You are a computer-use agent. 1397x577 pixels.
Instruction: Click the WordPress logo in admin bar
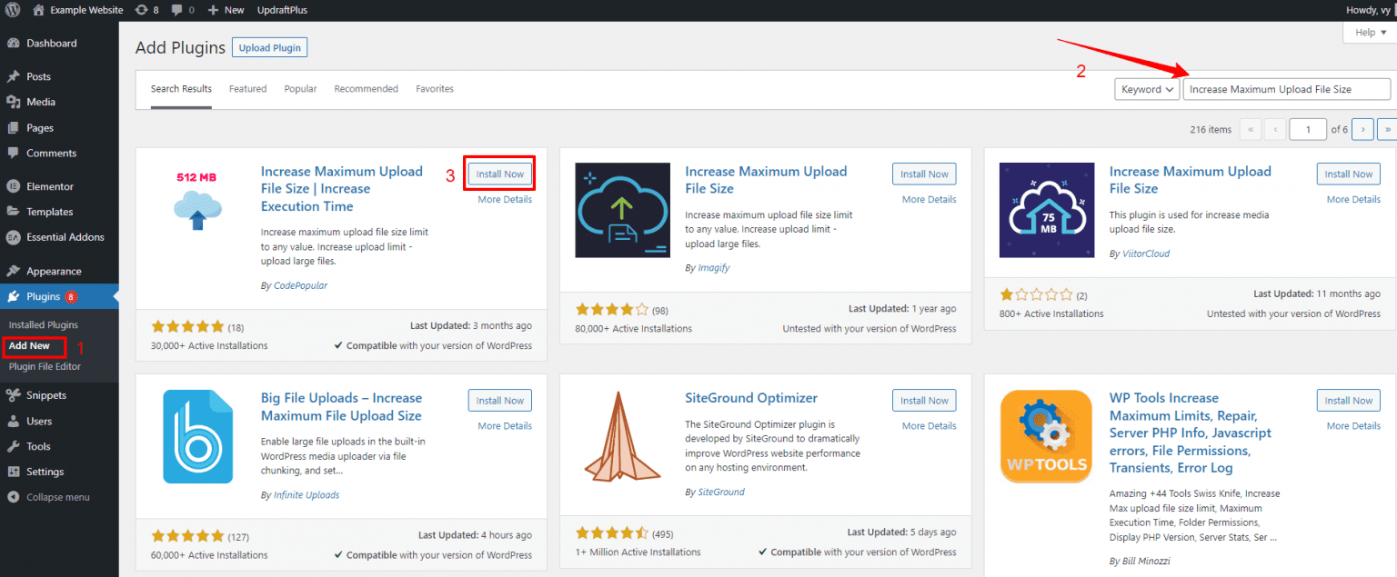point(13,10)
